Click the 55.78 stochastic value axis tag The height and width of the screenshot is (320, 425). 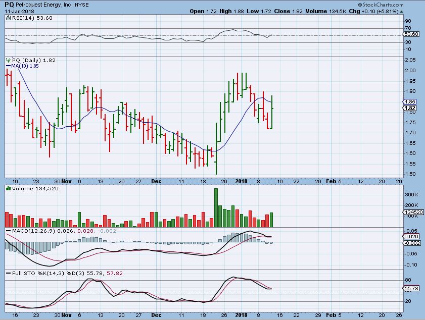(x=411, y=288)
